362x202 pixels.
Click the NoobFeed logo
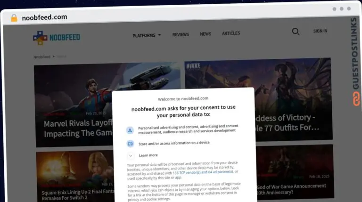[x=57, y=38]
